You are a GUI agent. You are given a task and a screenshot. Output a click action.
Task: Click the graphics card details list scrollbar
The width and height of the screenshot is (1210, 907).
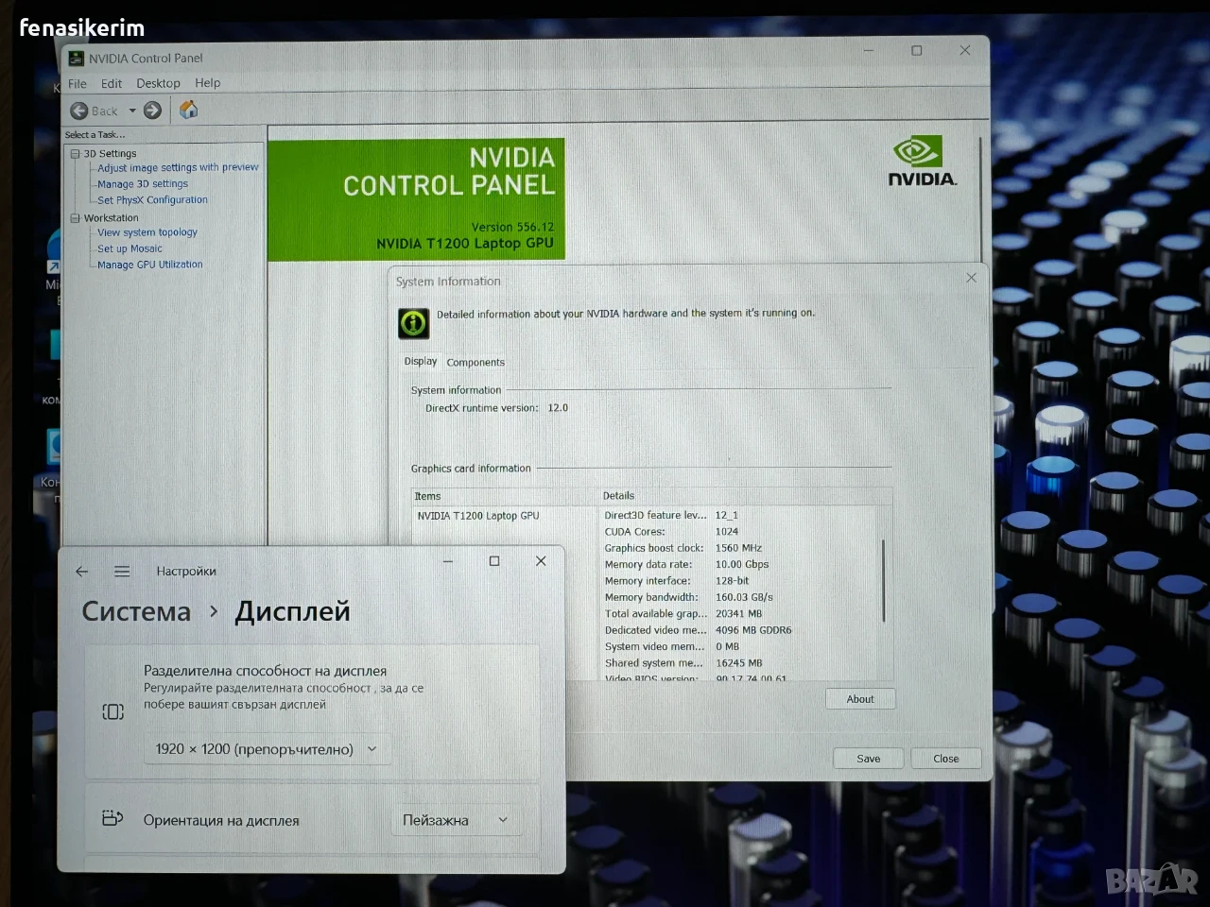coord(884,580)
